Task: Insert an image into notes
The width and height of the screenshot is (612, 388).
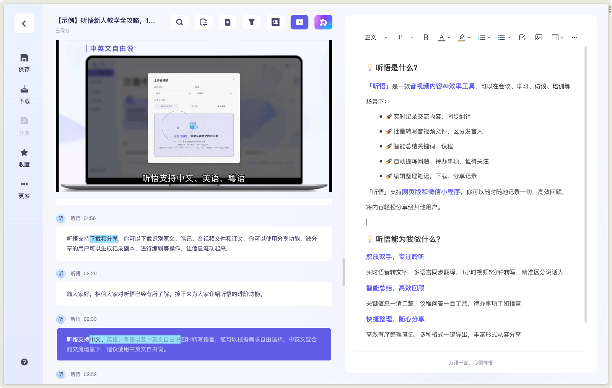Action: 539,37
